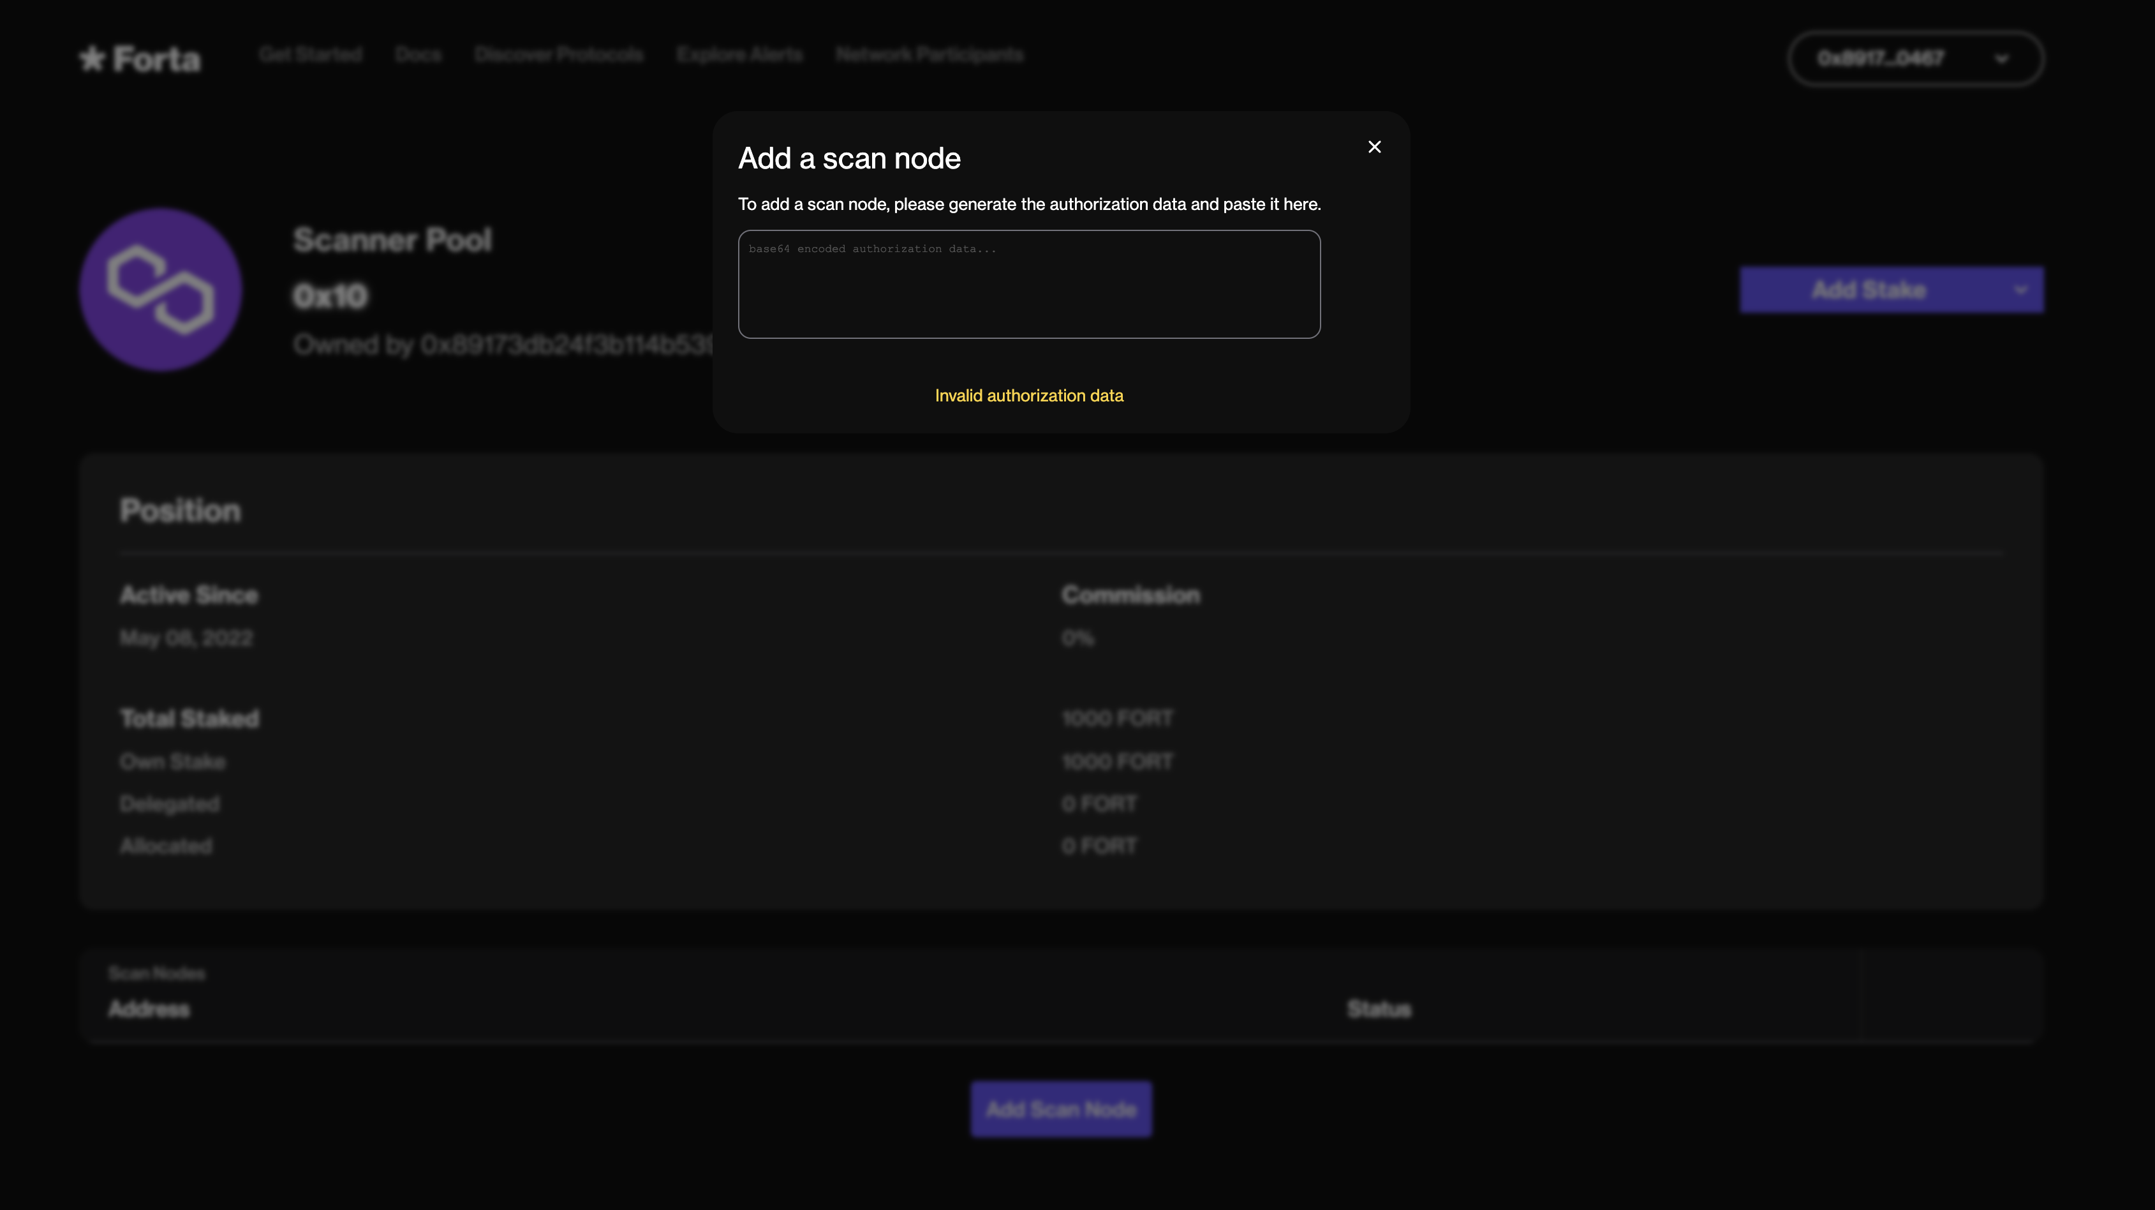This screenshot has width=2155, height=1210.
Task: Click the Network Participants nav icon
Action: tap(929, 55)
